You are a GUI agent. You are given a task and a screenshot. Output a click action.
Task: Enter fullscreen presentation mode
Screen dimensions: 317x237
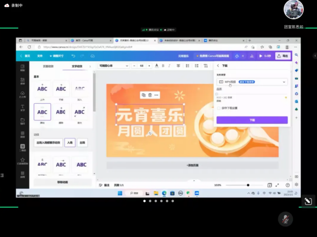tap(277, 185)
